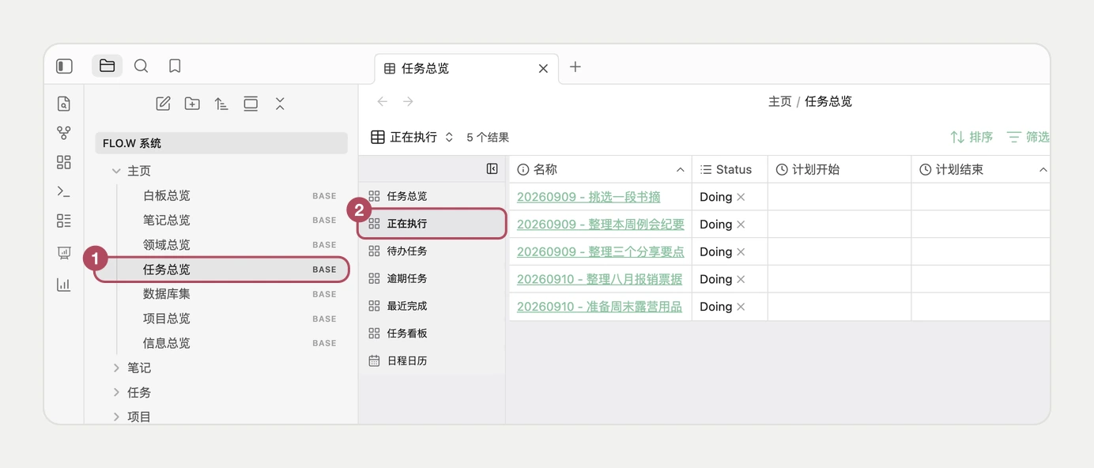Open link 20260909 - 挑选一段书摘
This screenshot has width=1094, height=468.
[x=589, y=197]
